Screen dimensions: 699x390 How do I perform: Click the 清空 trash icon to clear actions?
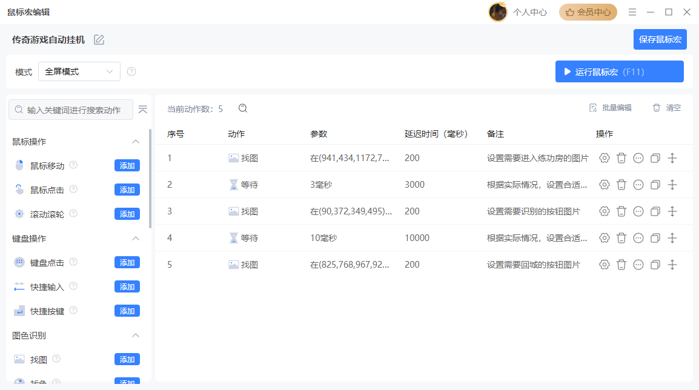[x=657, y=108]
